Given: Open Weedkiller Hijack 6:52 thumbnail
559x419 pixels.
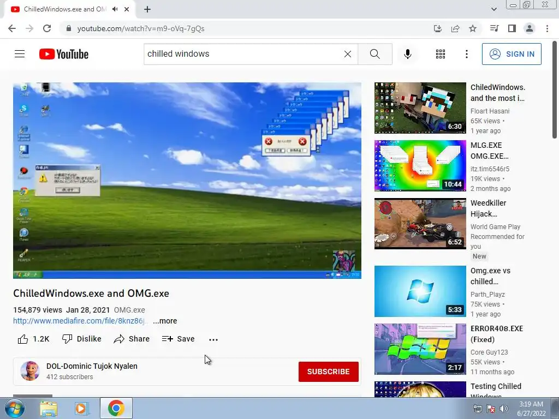Looking at the screenshot, I should pyautogui.click(x=420, y=223).
